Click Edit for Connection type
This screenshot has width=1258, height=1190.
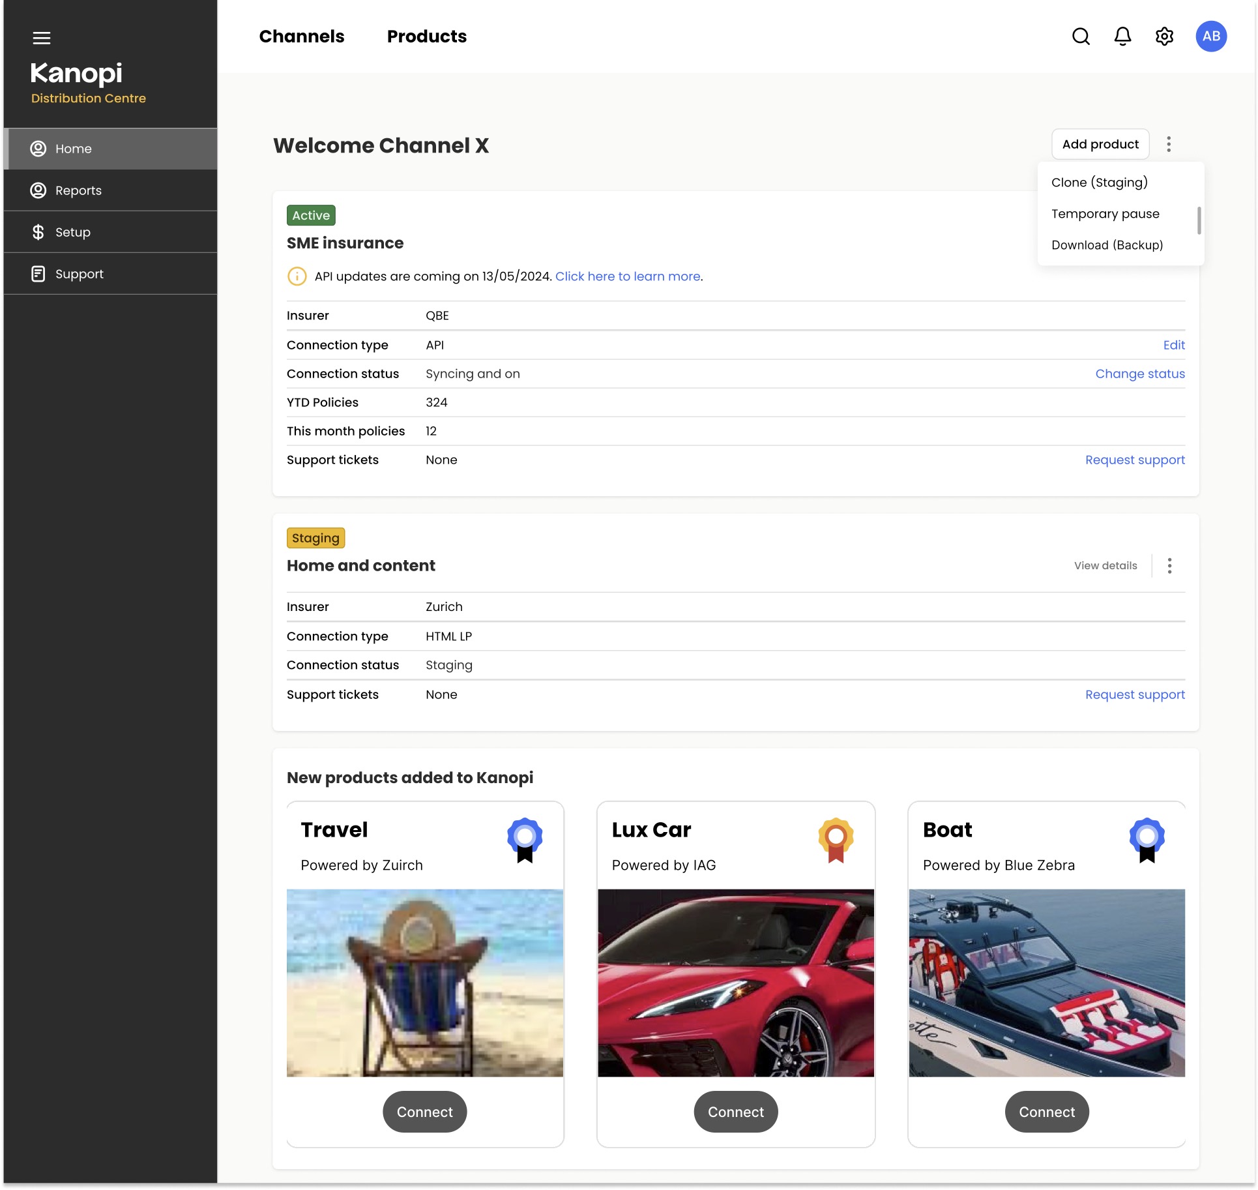coord(1174,345)
